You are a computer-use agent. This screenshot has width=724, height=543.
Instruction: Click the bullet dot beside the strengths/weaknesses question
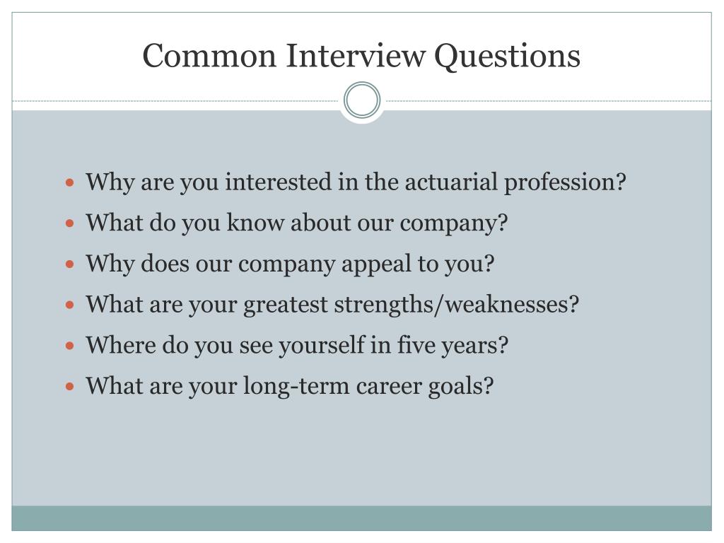coord(69,305)
